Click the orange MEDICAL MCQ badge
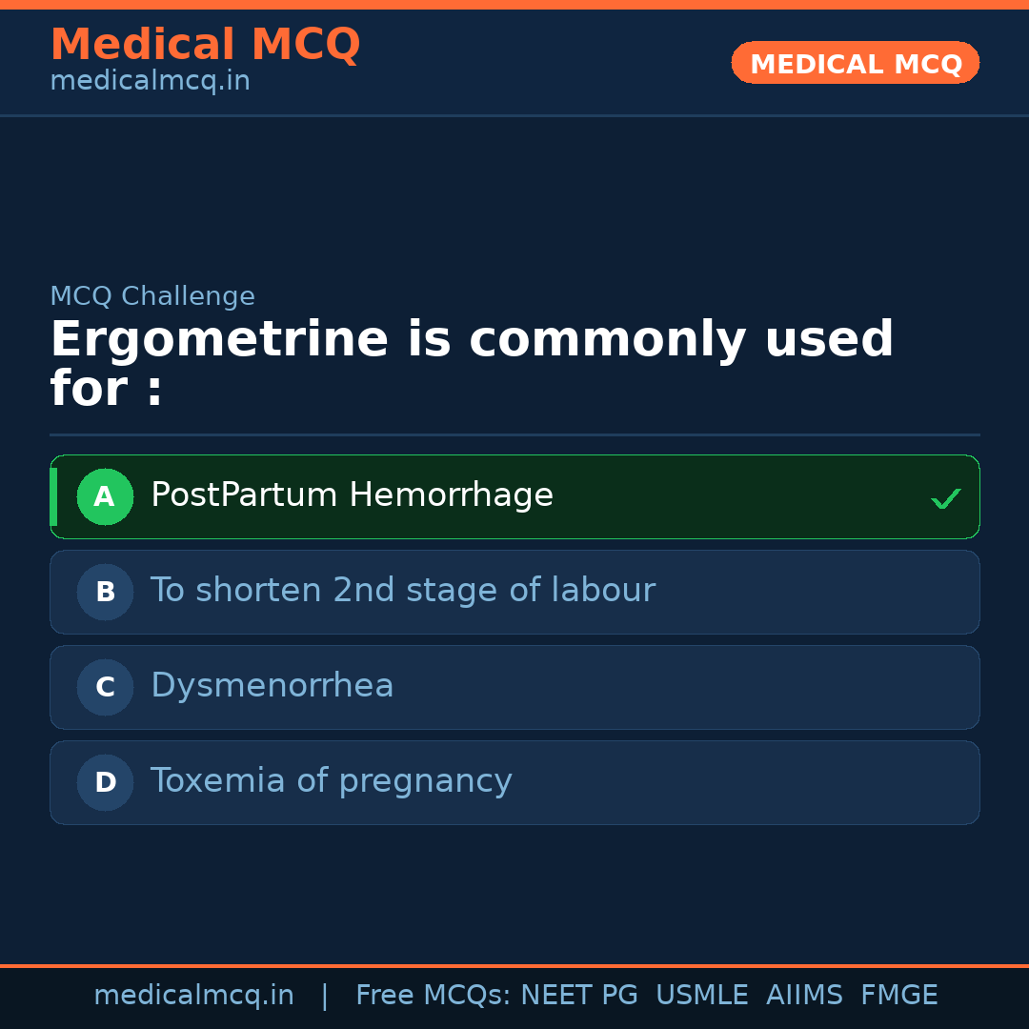Viewport: 1029px width, 1029px height. (855, 63)
